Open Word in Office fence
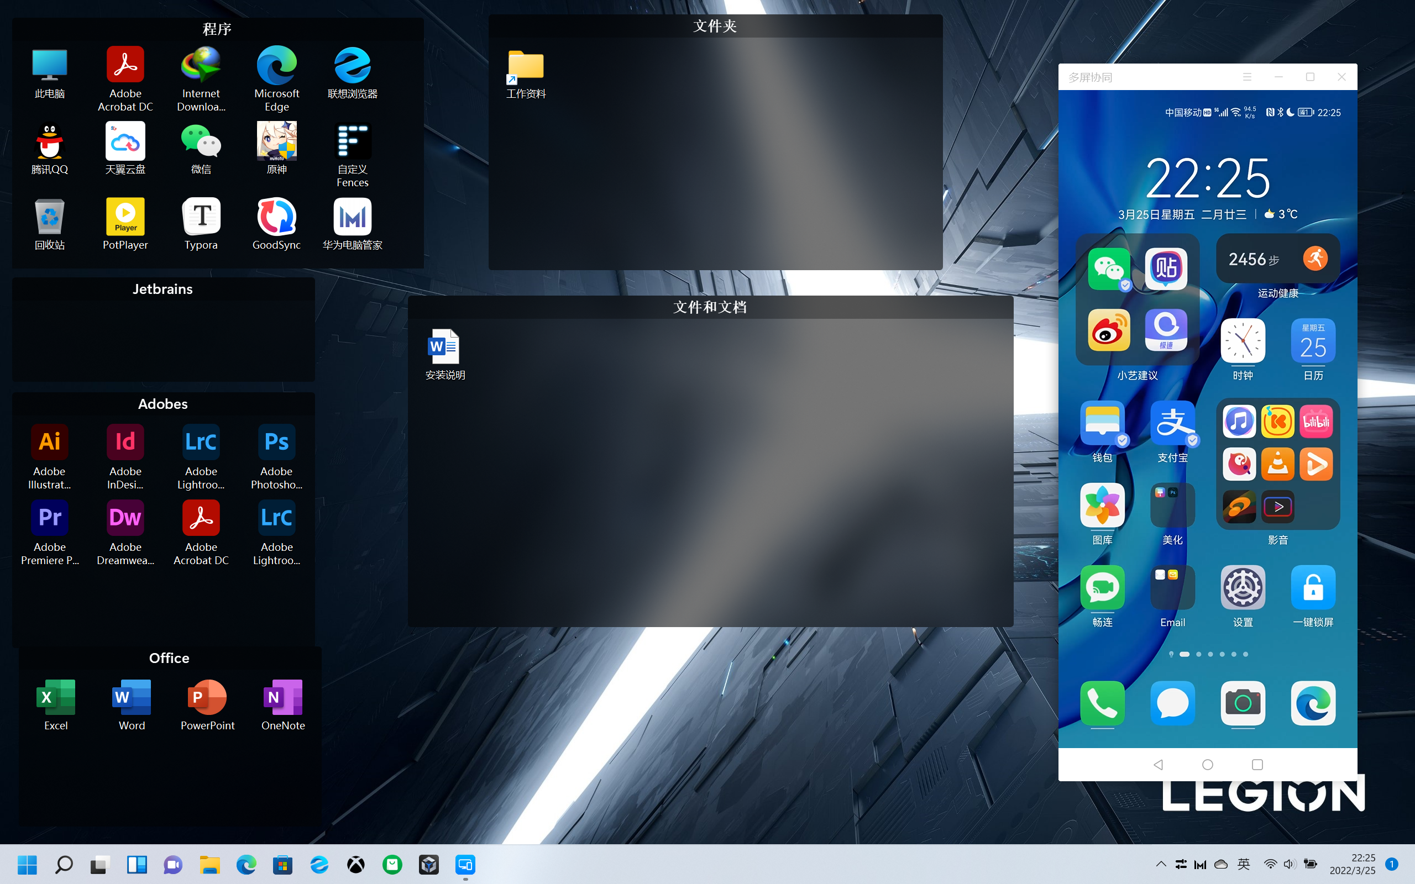Image resolution: width=1415 pixels, height=884 pixels. [x=132, y=704]
